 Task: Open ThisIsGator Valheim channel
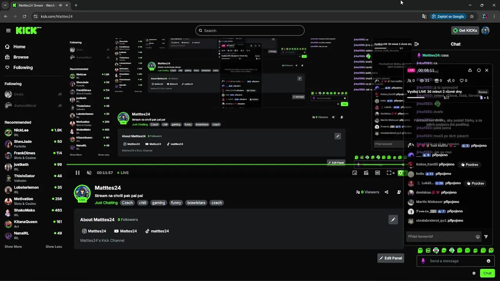coord(33,178)
